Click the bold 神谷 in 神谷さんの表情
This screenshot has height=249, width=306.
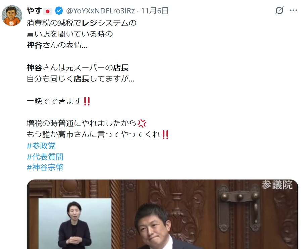pyautogui.click(x=34, y=45)
